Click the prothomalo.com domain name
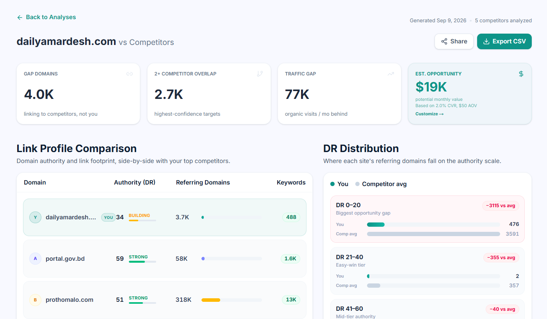The image size is (547, 319). tap(69, 300)
